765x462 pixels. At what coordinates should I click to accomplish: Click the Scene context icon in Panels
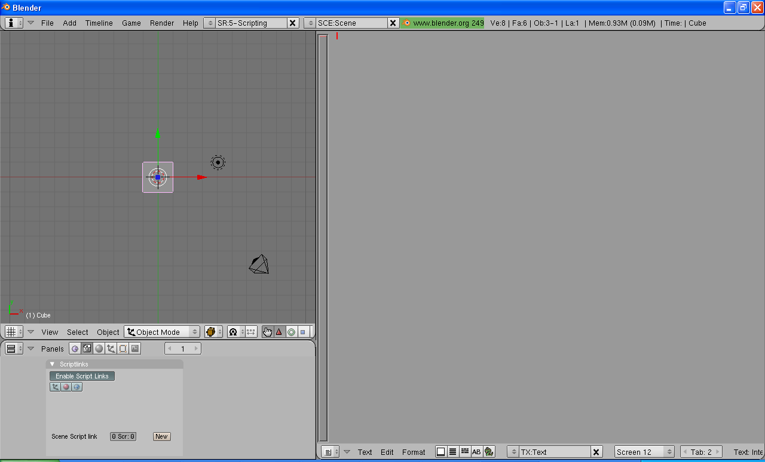pyautogui.click(x=135, y=349)
